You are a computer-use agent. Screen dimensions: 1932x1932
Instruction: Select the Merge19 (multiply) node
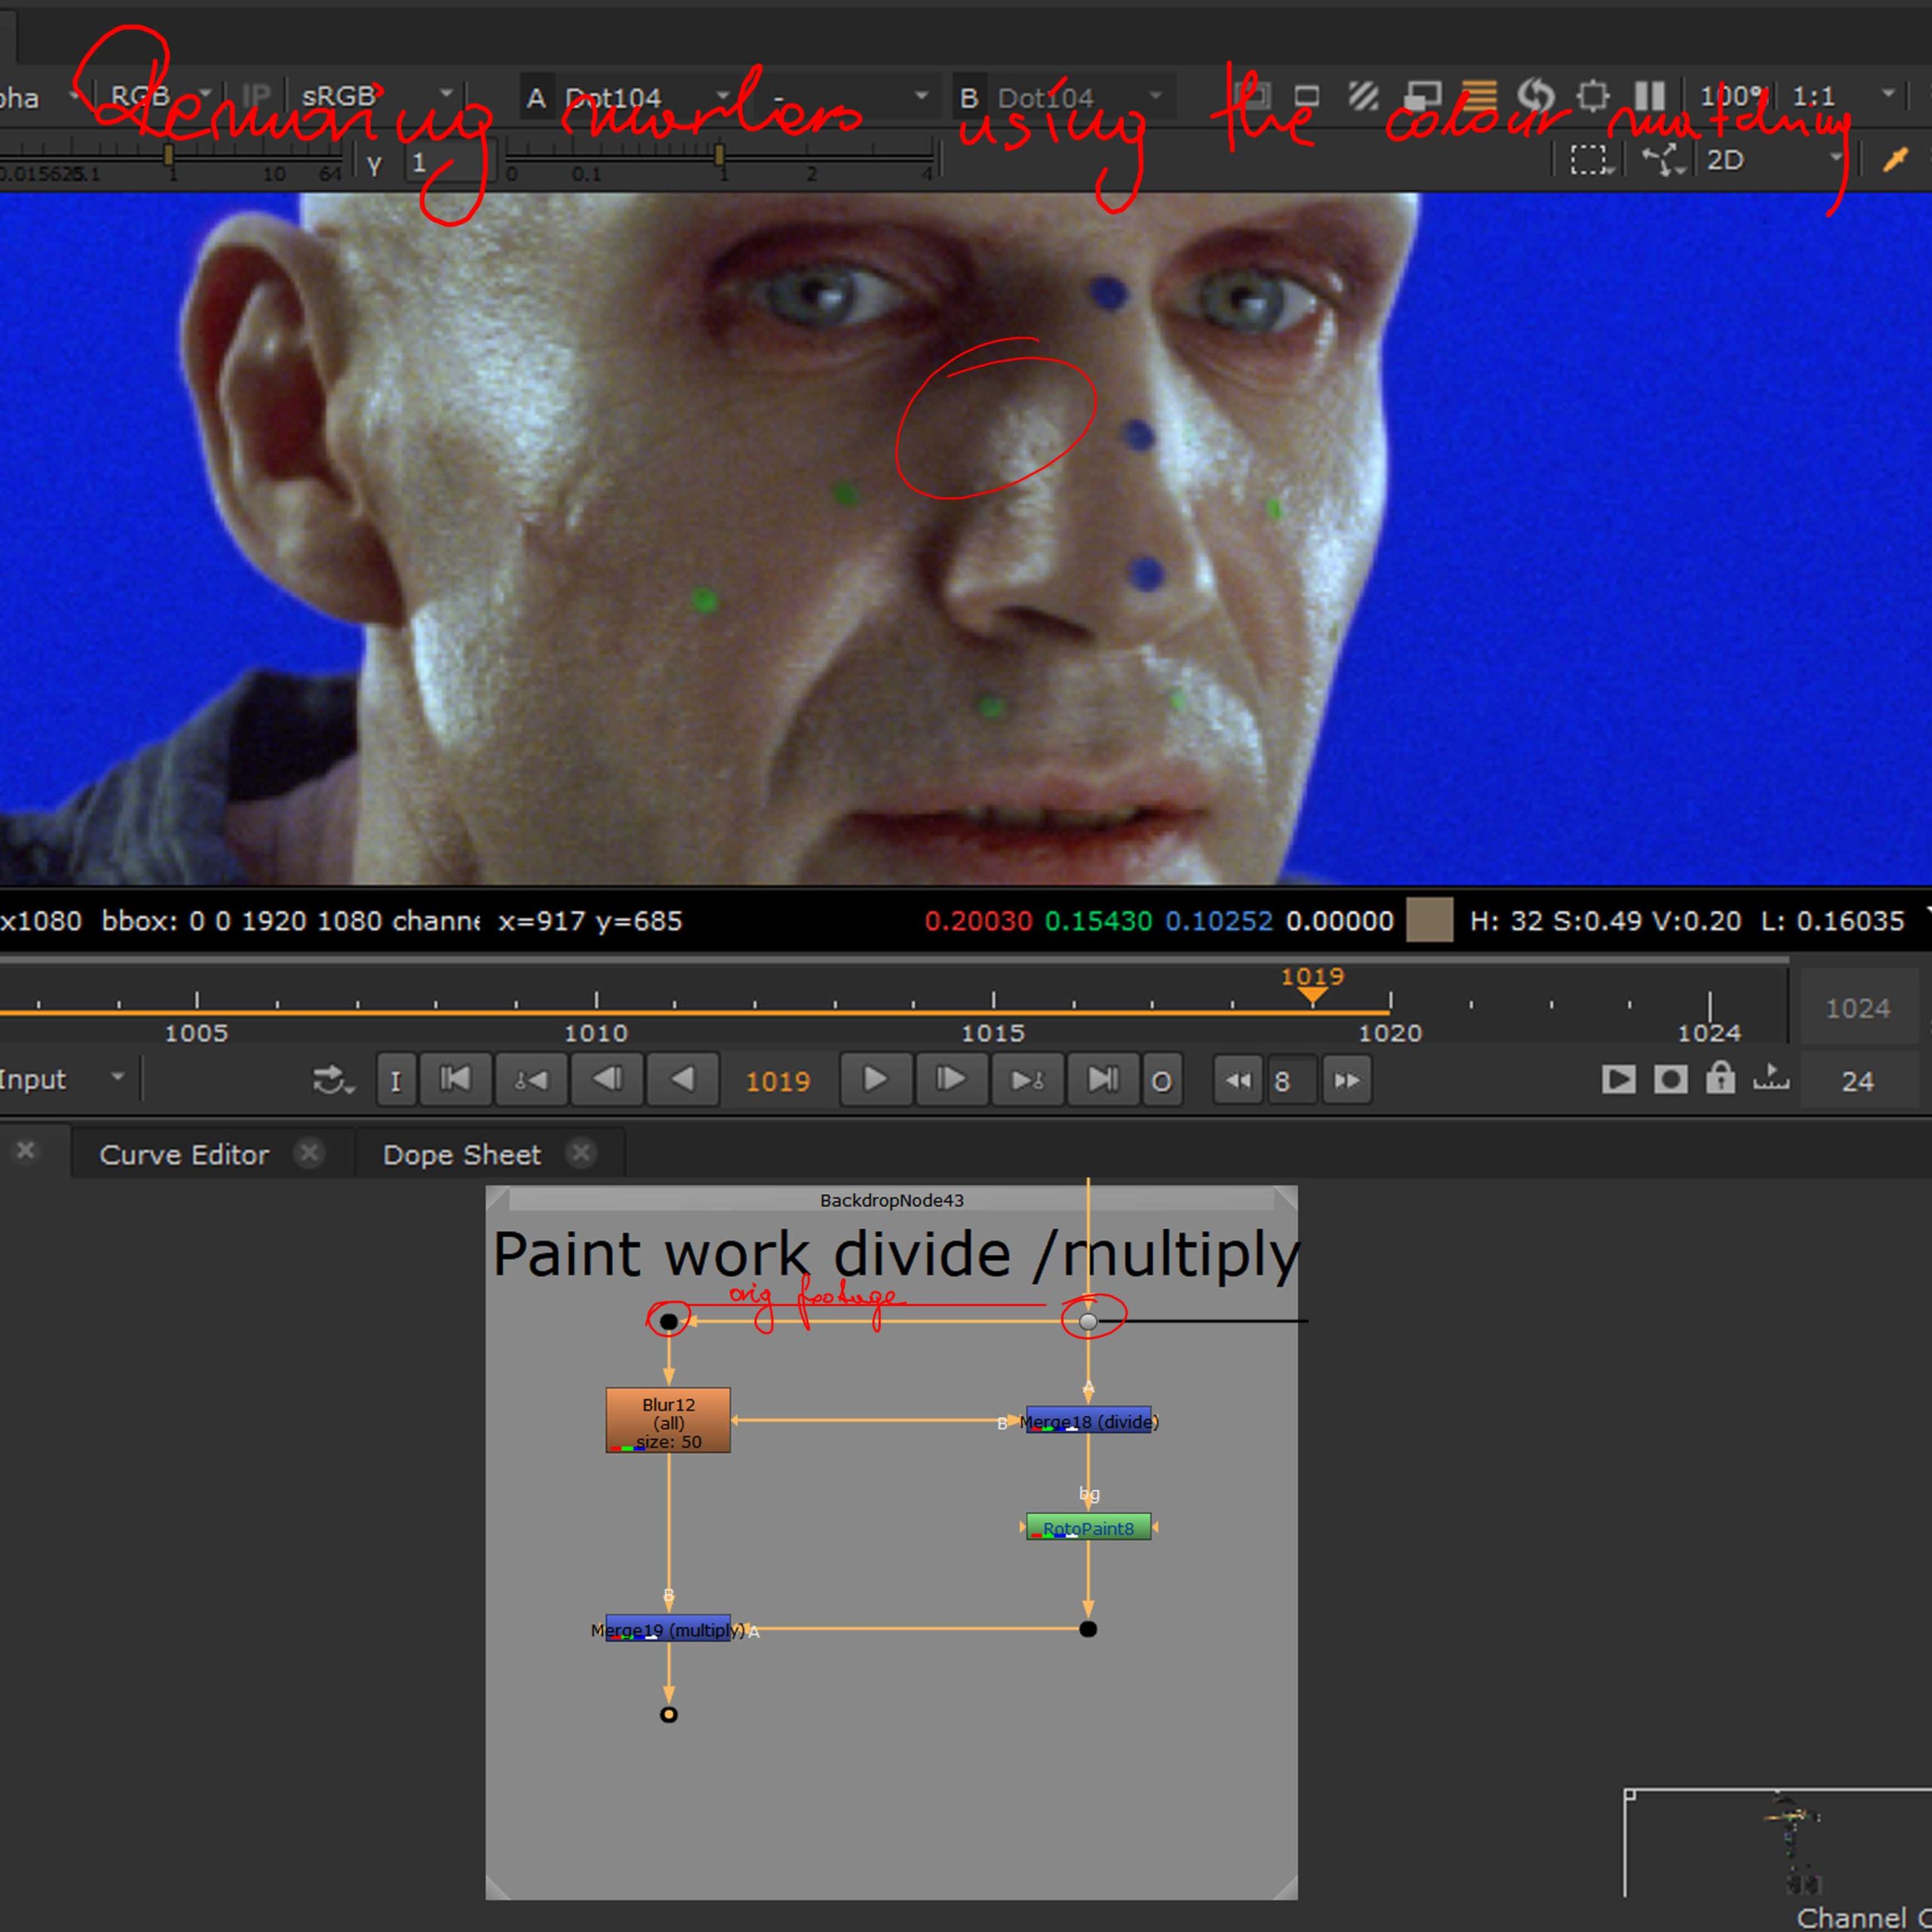(668, 1629)
